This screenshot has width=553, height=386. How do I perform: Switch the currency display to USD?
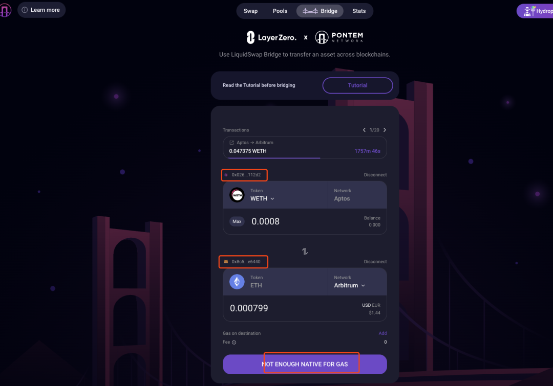(x=366, y=305)
